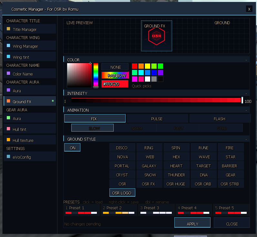Open Color Name section
The height and width of the screenshot is (237, 257).
[30, 74]
